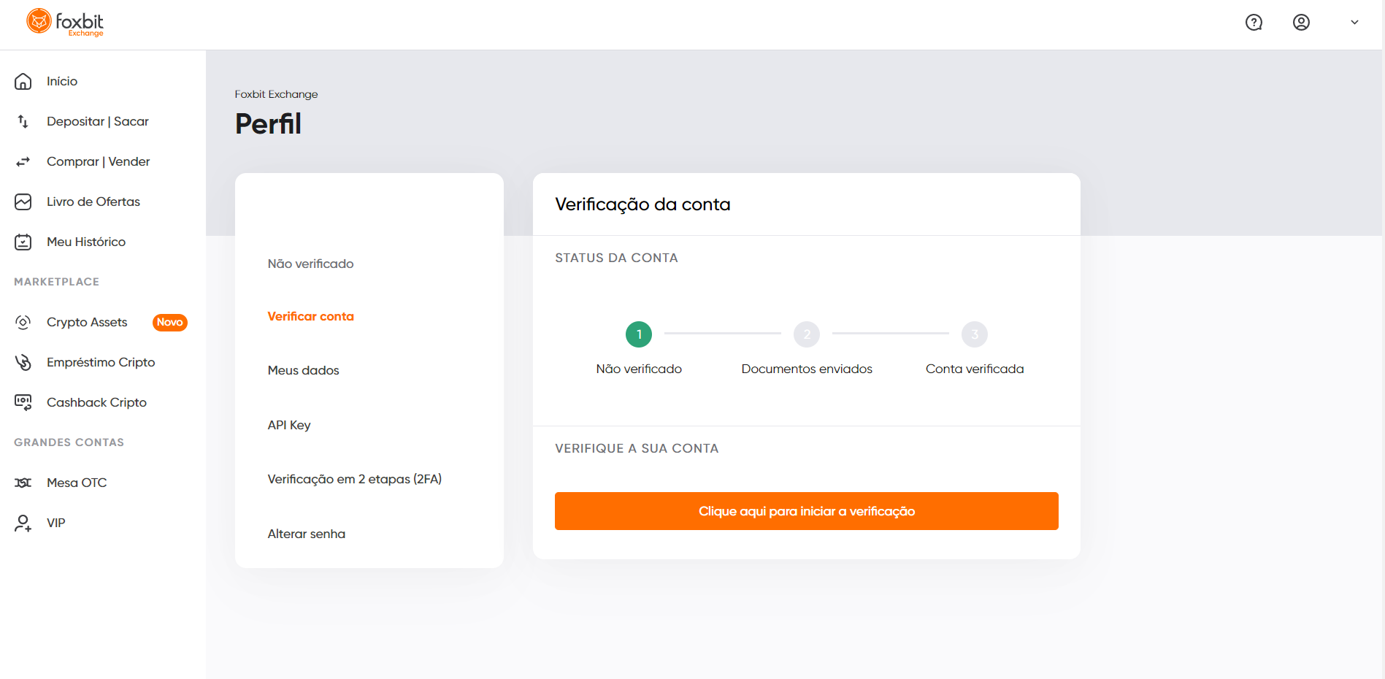Select the Início home icon
1385x679 pixels.
23,81
